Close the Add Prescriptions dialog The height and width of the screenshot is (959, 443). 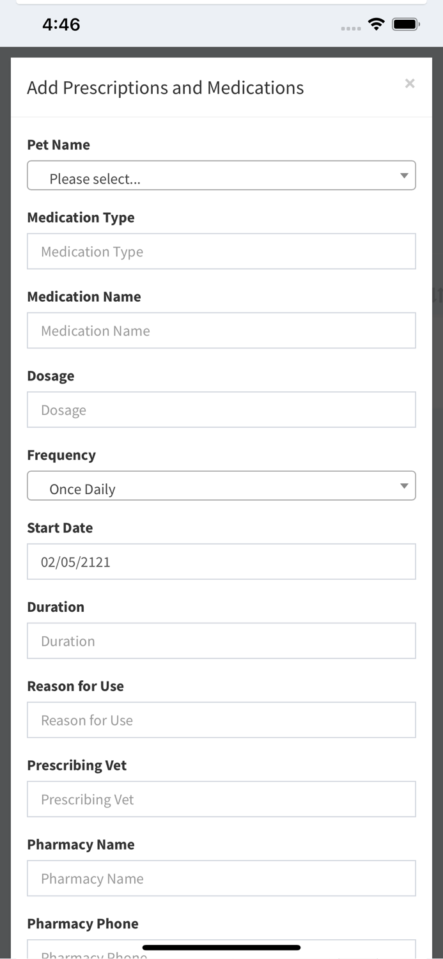click(x=410, y=83)
